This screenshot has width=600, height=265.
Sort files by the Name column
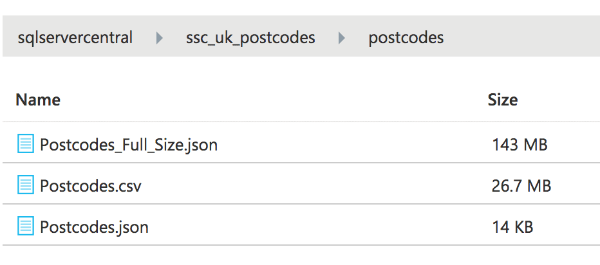[38, 100]
